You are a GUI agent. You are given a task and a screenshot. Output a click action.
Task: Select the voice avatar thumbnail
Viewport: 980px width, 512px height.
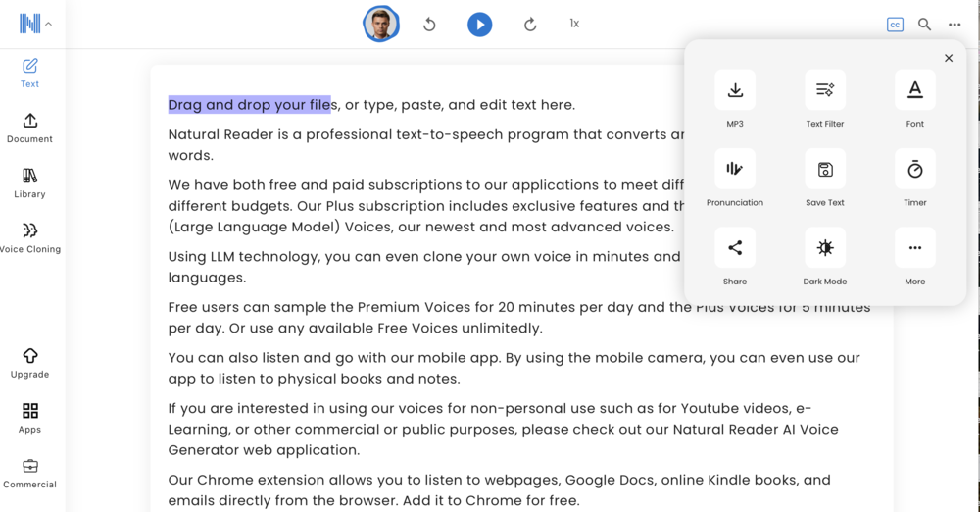click(381, 24)
